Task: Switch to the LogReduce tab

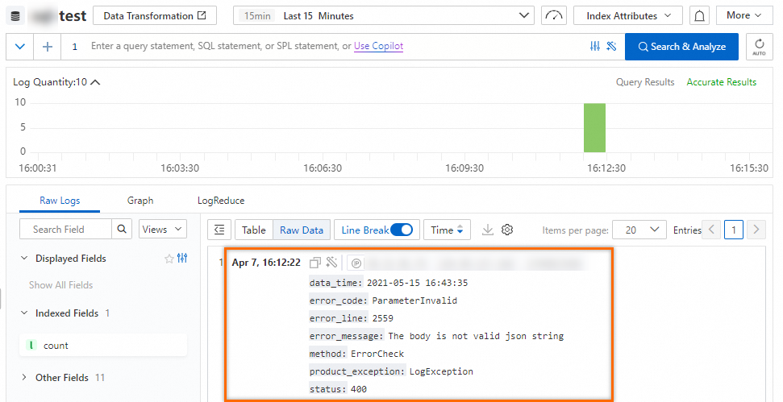Action: [221, 201]
